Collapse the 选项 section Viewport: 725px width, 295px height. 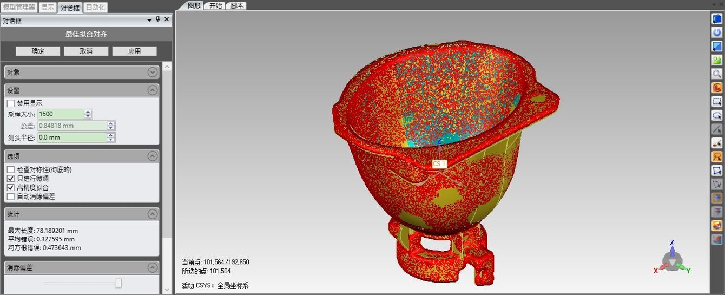(x=153, y=156)
